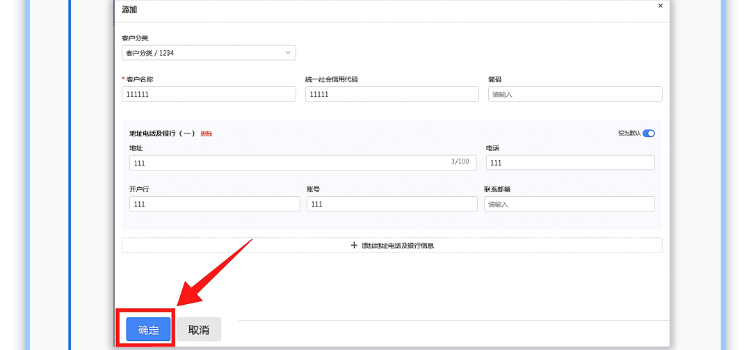Viewport: 751px width, 350px height.
Task: Click the 账号 input field
Action: (391, 204)
